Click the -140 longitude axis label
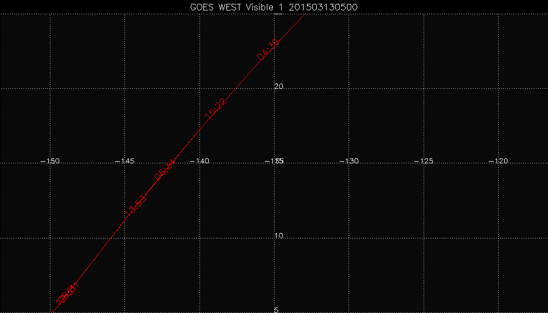This screenshot has width=548, height=313. coord(199,161)
